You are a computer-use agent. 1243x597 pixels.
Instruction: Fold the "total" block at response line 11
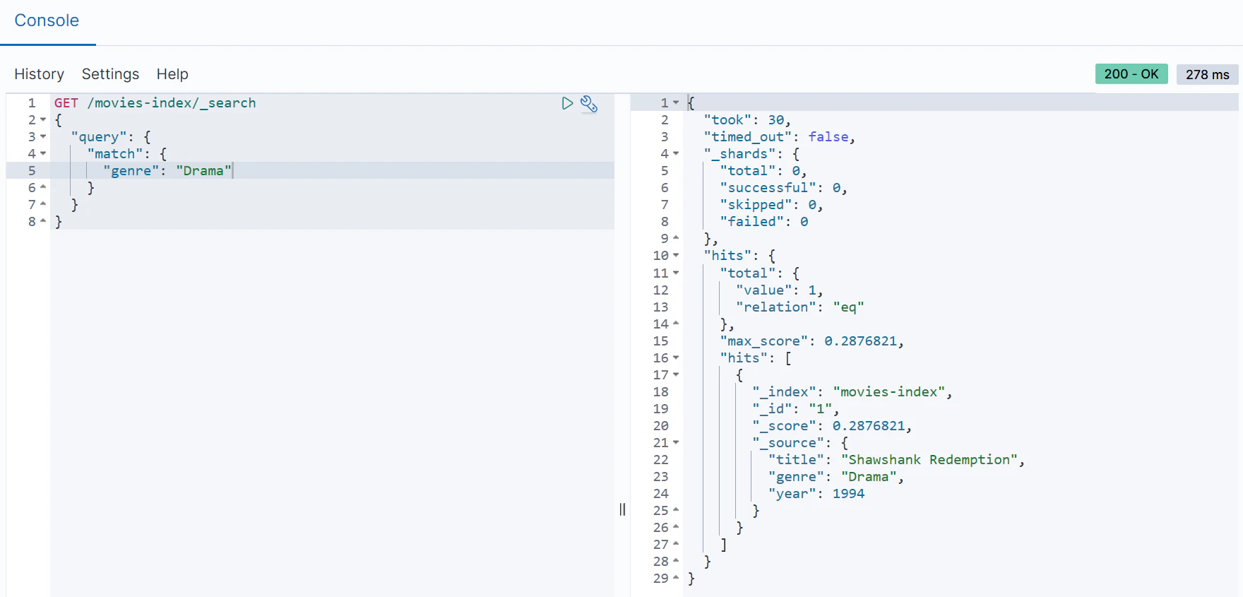click(x=676, y=273)
